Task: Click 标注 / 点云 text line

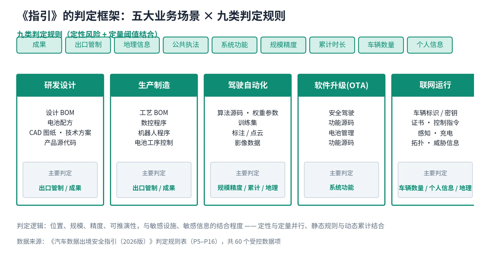Action: click(248, 133)
